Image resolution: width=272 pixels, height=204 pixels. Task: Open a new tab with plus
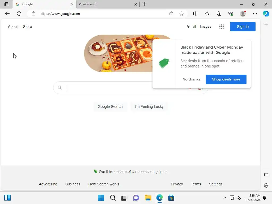tap(144, 4)
